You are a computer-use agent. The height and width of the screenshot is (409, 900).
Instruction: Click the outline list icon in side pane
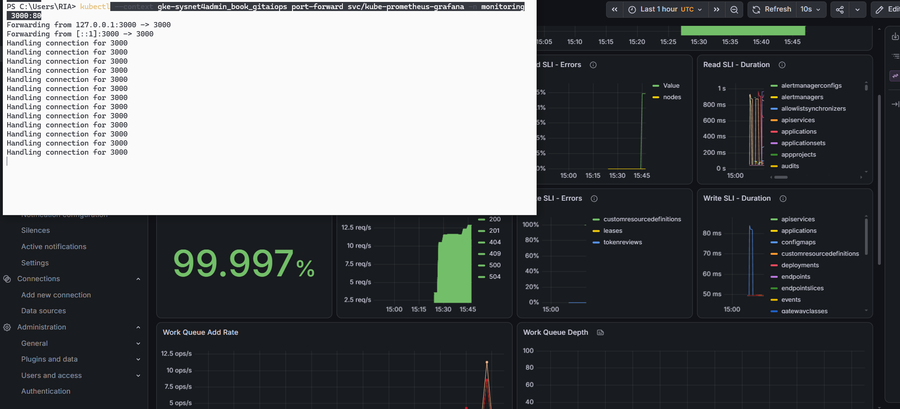click(895, 56)
